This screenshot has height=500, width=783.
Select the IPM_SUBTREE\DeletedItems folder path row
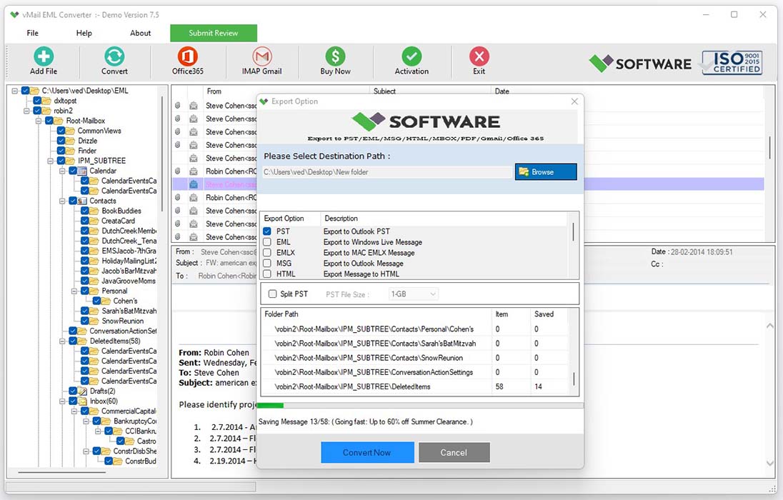point(414,386)
